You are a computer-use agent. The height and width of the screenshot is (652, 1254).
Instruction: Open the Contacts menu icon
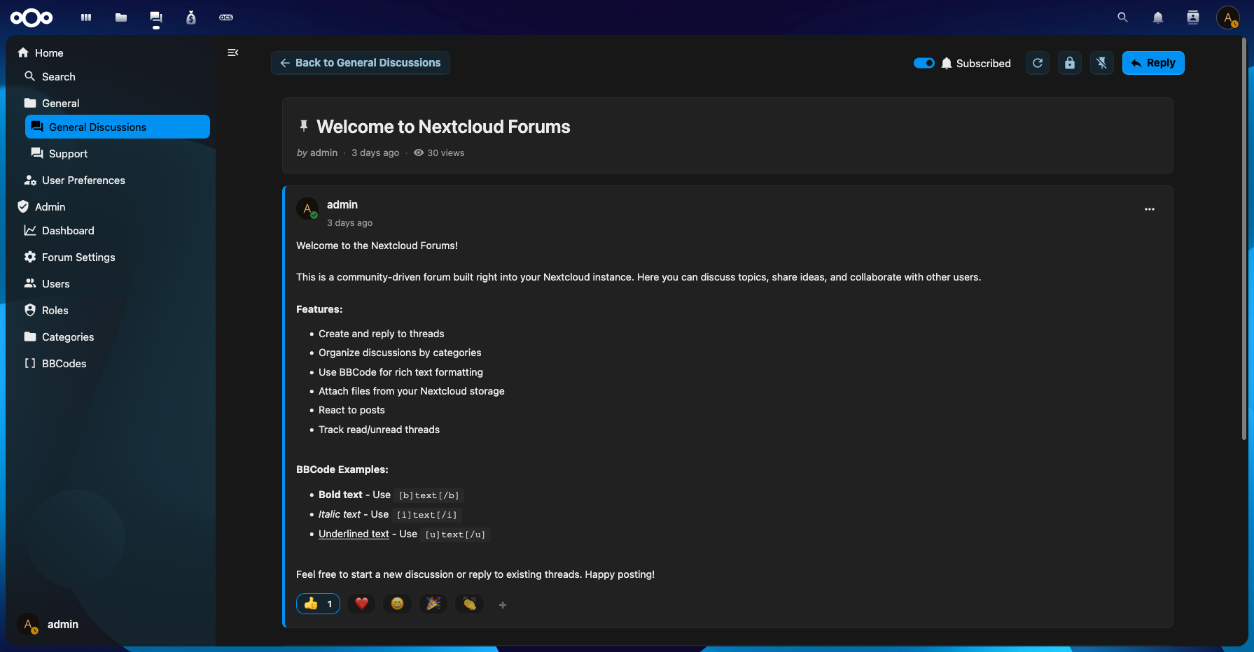pyautogui.click(x=1193, y=17)
